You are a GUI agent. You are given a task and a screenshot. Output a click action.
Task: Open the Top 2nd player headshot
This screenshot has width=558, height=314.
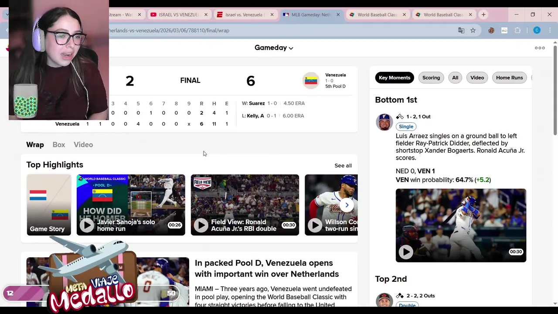pyautogui.click(x=384, y=300)
